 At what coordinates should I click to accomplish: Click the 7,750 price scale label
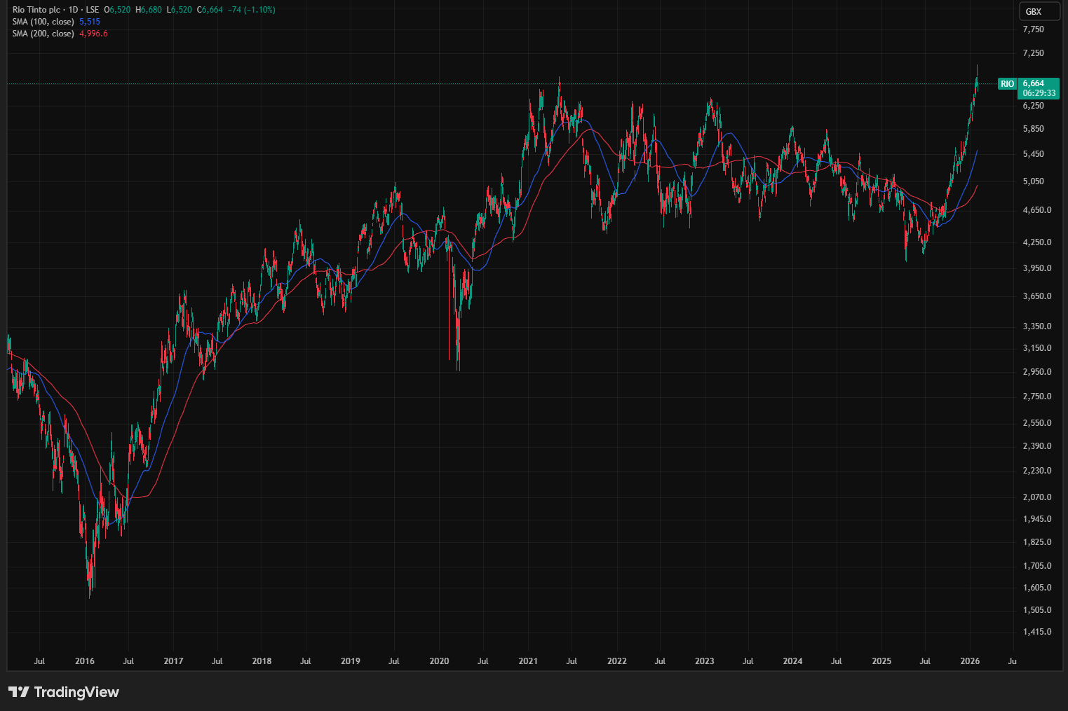click(x=1033, y=29)
